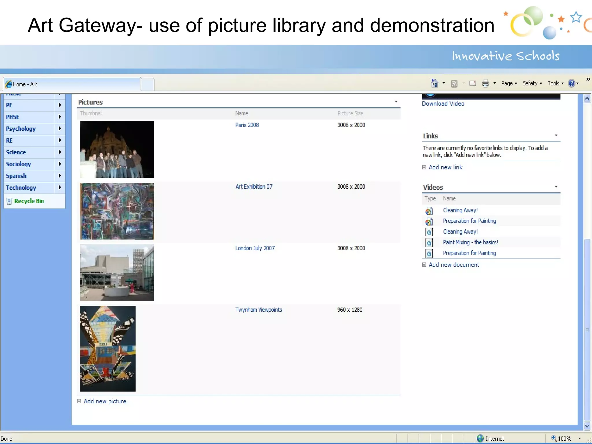The image size is (592, 444).
Task: Click the Download Video link
Action: (x=443, y=103)
